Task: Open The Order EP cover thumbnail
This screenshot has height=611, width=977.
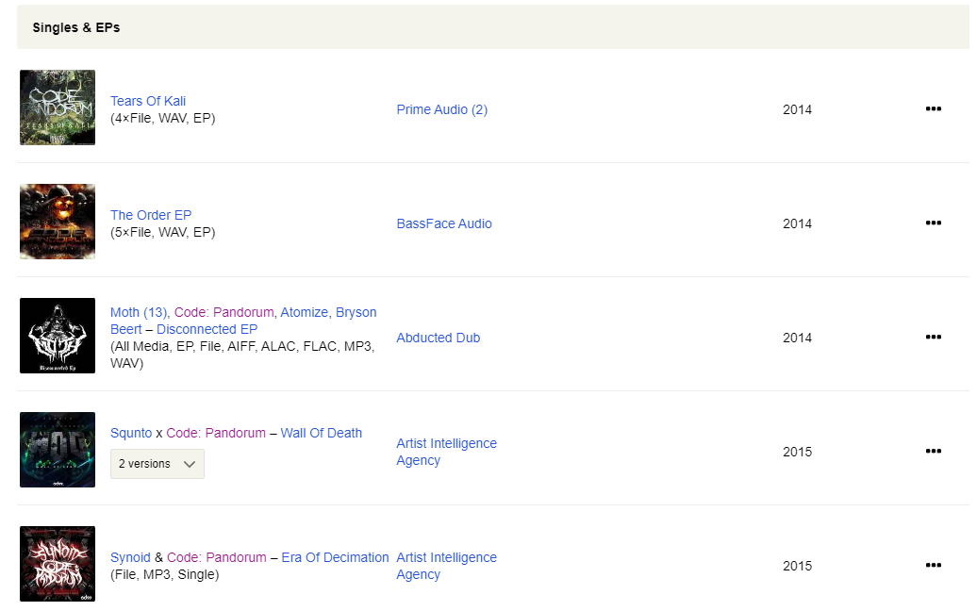Action: (x=58, y=222)
